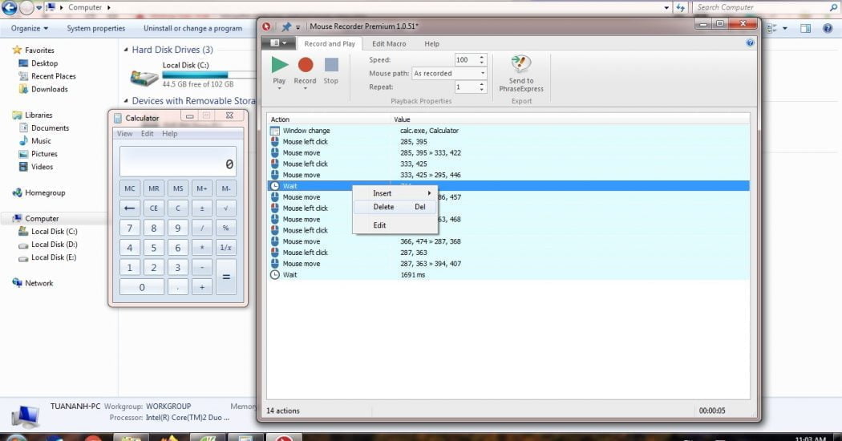Open the Record dropdown arrow
The height and width of the screenshot is (441, 842).
tap(305, 88)
